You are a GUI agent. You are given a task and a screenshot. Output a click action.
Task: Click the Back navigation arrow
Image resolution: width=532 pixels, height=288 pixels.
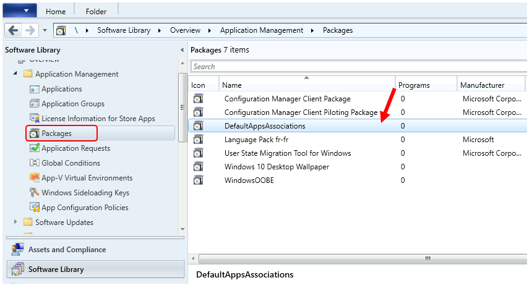13,30
